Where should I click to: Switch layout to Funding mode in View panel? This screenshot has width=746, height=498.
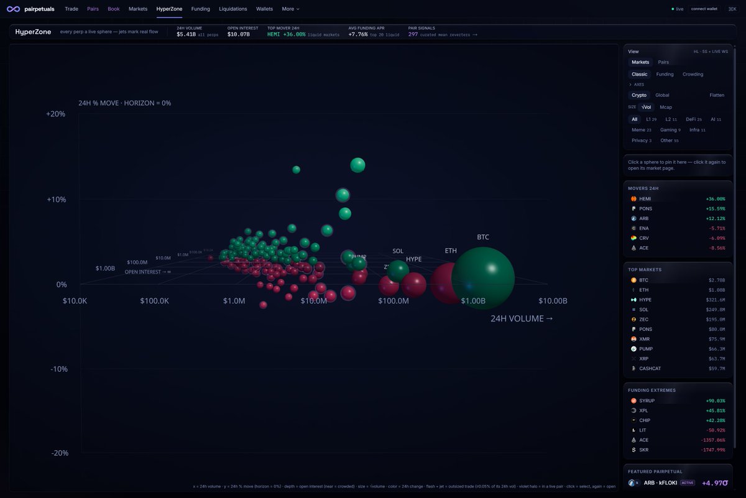click(x=665, y=74)
